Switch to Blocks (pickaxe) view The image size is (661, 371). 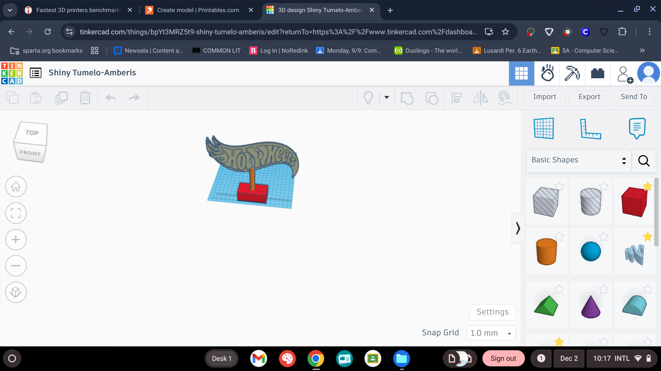coord(572,73)
